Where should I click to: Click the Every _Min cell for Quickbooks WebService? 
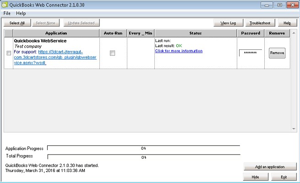pos(141,53)
